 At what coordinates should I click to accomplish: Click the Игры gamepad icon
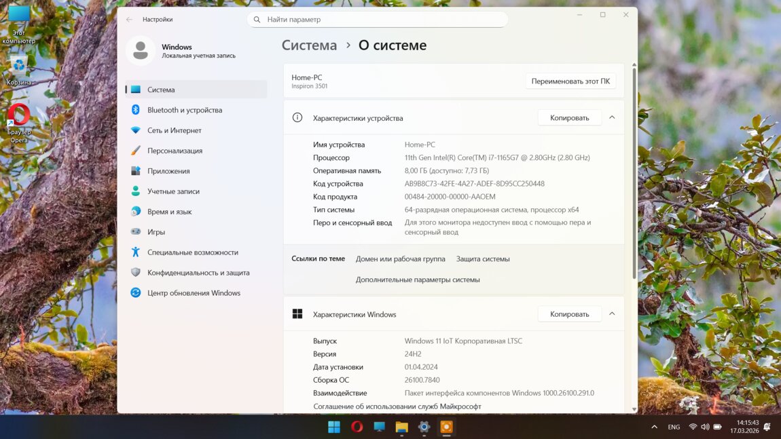[135, 232]
